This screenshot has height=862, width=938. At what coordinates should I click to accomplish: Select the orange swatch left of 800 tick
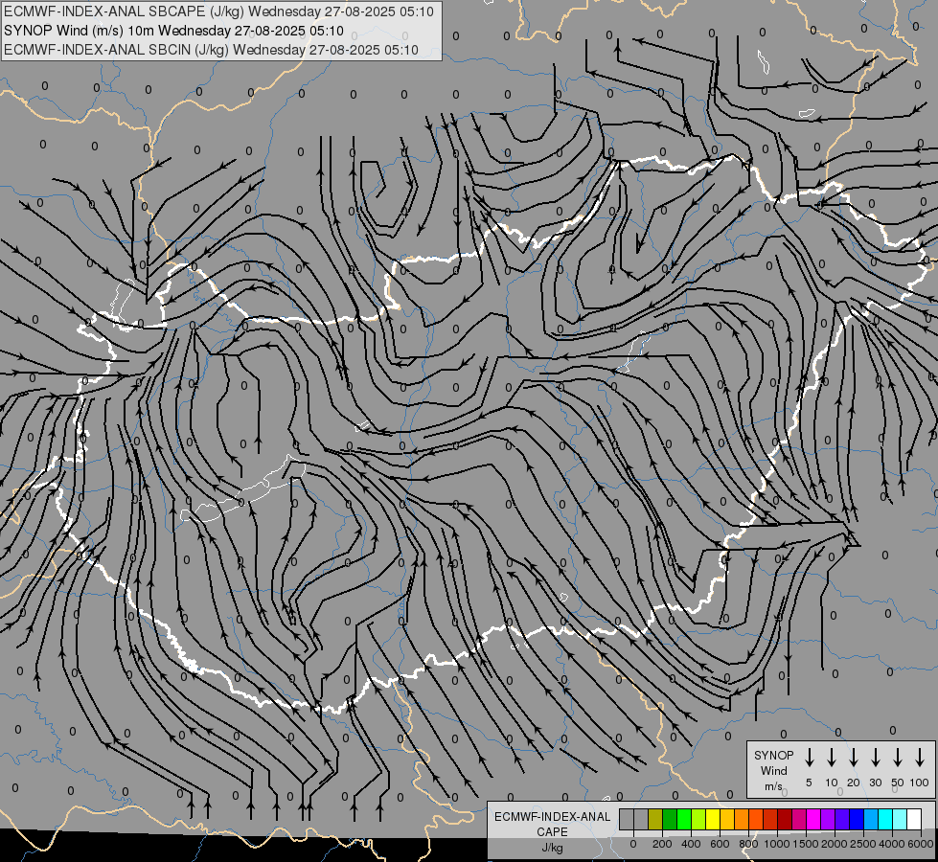(742, 819)
